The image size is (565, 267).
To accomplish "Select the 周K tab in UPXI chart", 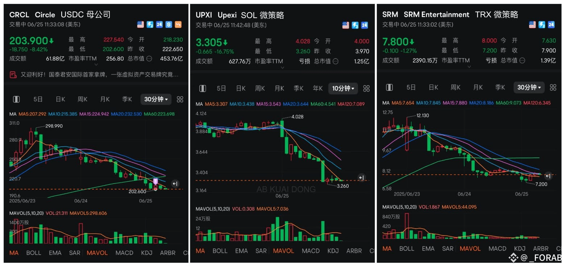I will click(x=260, y=88).
